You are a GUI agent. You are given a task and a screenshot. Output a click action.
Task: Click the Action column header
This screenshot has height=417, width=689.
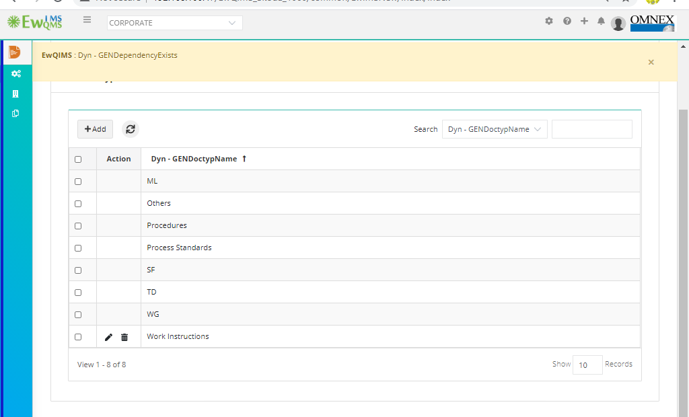tap(118, 159)
